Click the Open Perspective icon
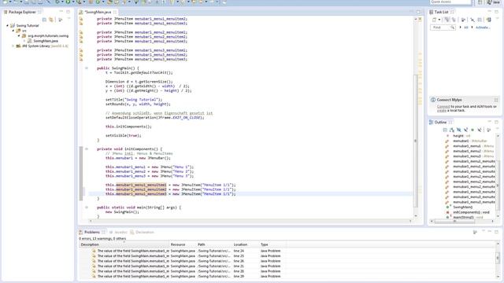The image size is (504, 283). point(480,2)
